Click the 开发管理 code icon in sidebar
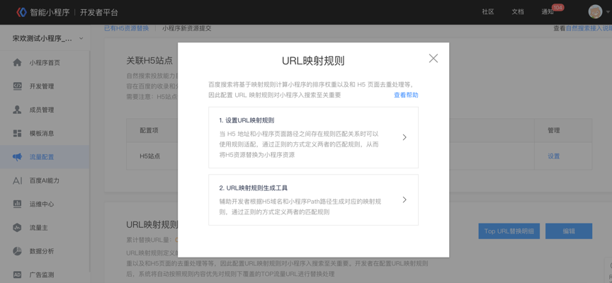 [x=17, y=86]
